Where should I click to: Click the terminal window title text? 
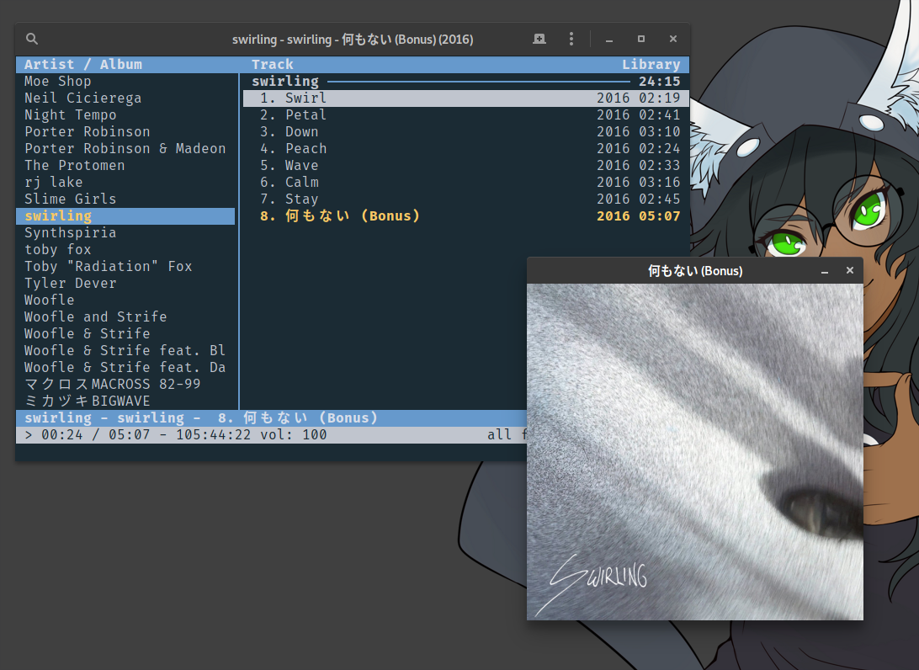(353, 40)
